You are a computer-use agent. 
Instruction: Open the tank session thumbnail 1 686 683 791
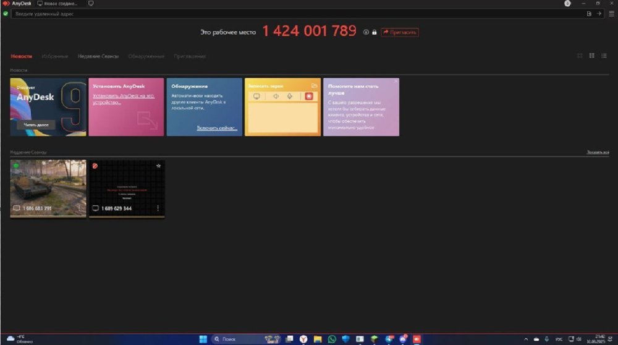click(48, 188)
